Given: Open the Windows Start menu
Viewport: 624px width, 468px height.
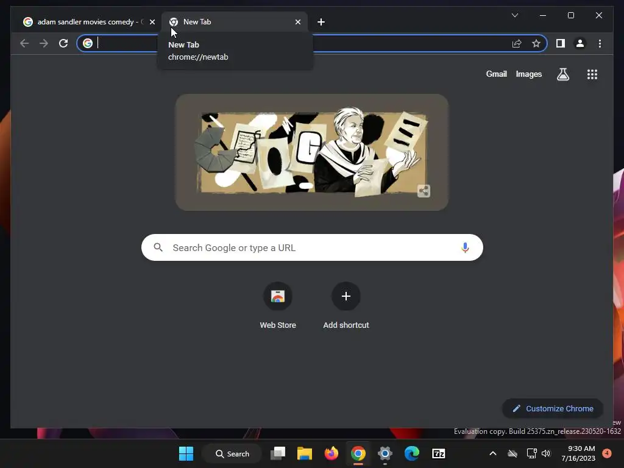Looking at the screenshot, I should (186, 453).
